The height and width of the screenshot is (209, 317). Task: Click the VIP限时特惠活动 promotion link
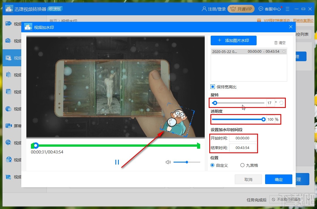point(288,20)
